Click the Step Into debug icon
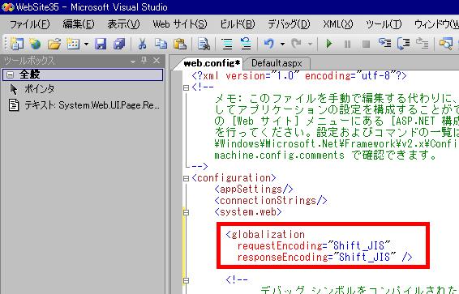459x294 pixels. [384, 44]
